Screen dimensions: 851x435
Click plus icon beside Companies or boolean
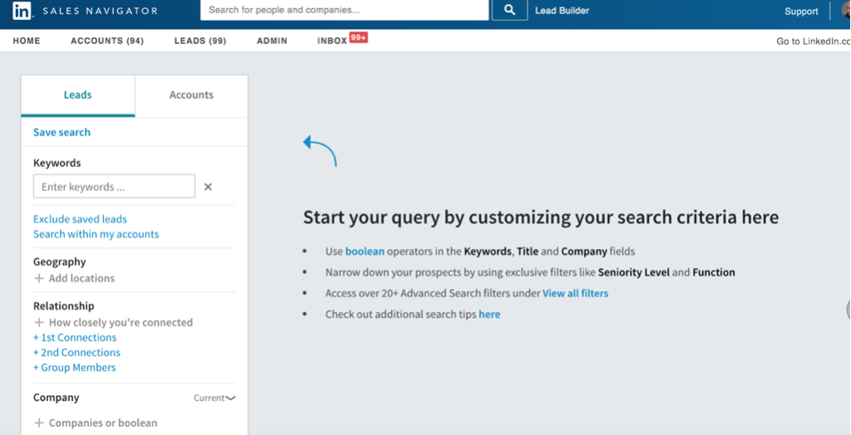click(38, 423)
